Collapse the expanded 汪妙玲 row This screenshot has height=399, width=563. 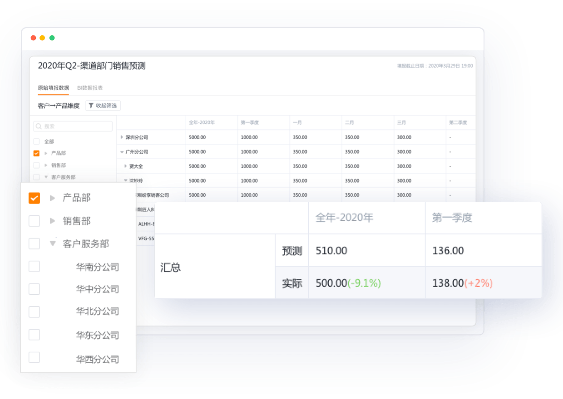[127, 180]
